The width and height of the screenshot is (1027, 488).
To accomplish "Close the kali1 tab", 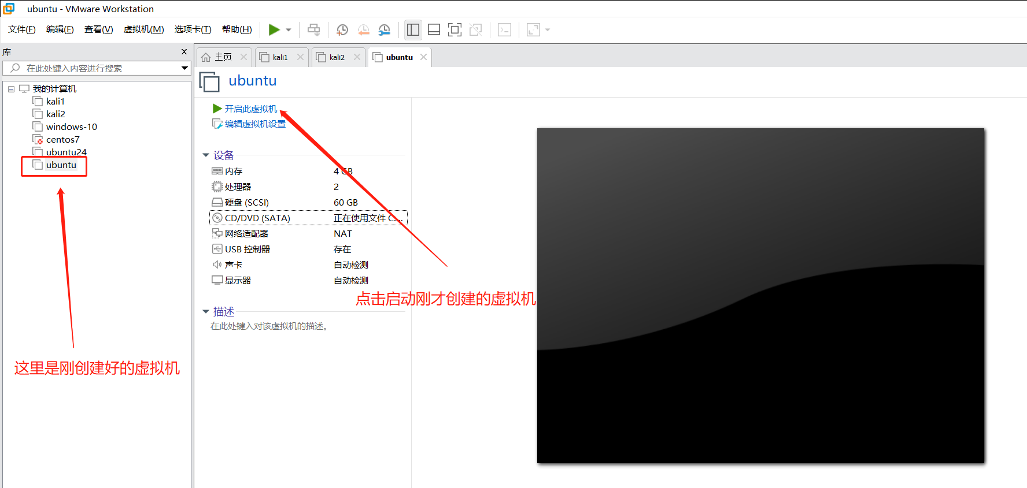I will 300,57.
